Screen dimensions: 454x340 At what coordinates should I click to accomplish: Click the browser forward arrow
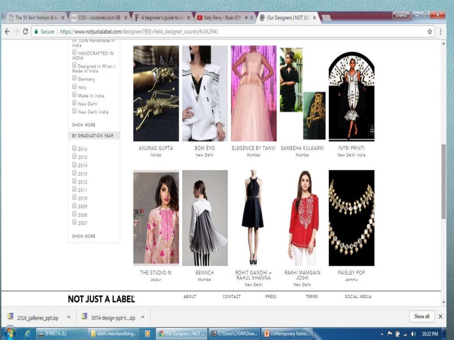[x=16, y=31]
